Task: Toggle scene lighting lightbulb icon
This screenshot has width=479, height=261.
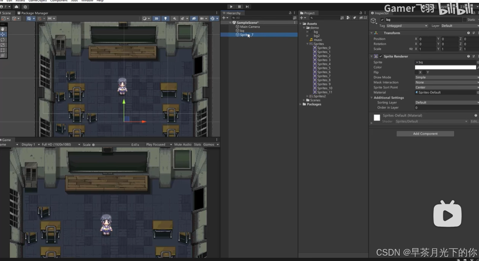Action: (x=165, y=19)
